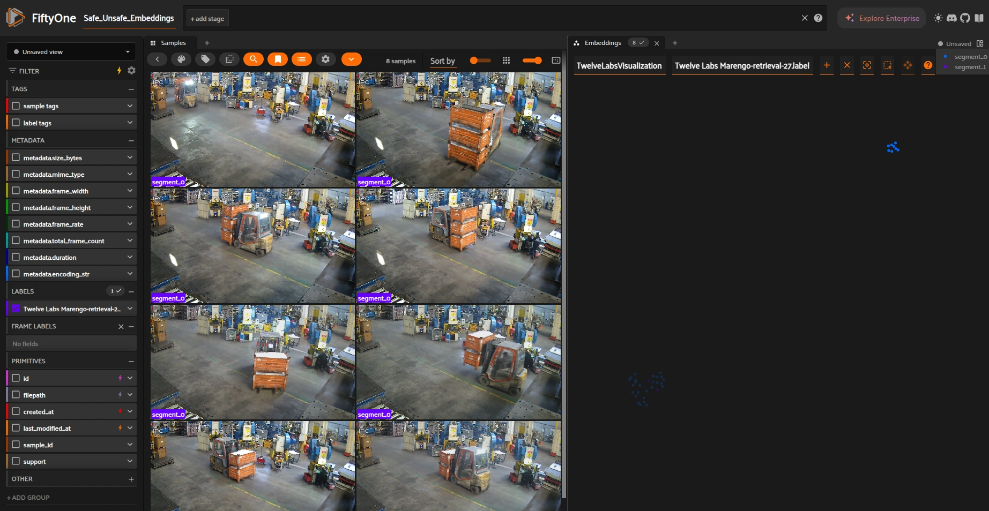Clear the view bar with the X icon

click(x=805, y=18)
